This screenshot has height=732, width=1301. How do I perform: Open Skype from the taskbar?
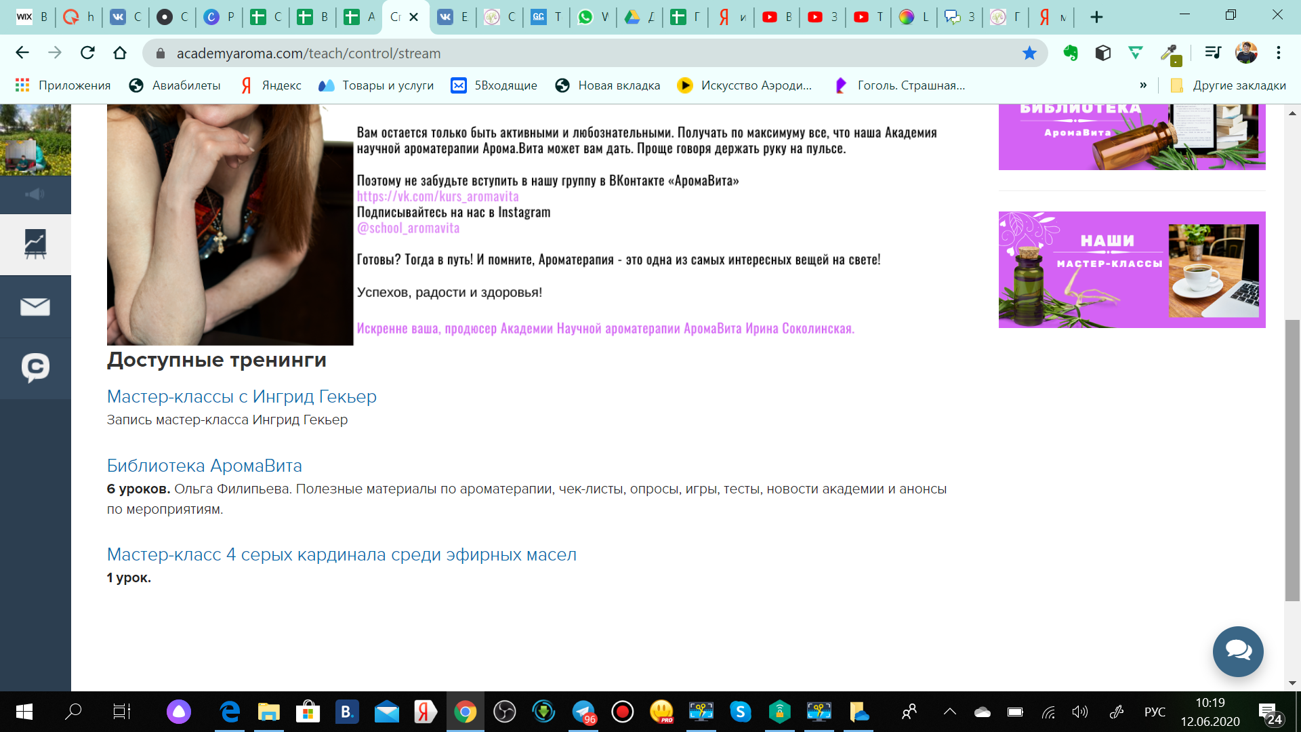click(x=741, y=712)
